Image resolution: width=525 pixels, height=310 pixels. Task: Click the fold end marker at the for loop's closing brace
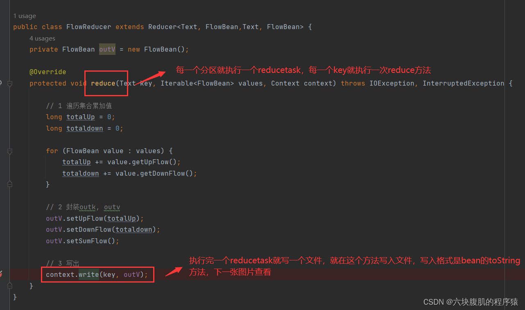point(9,184)
